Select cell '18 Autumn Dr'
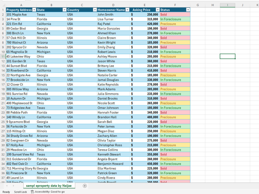Screen dimensions: 259x194 [x=21, y=99]
